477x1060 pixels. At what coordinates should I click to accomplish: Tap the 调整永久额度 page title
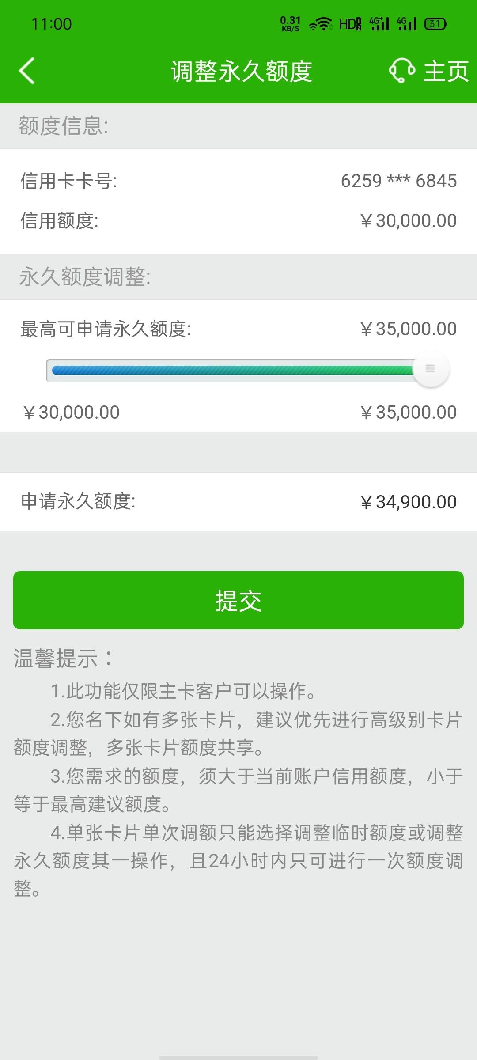click(242, 71)
